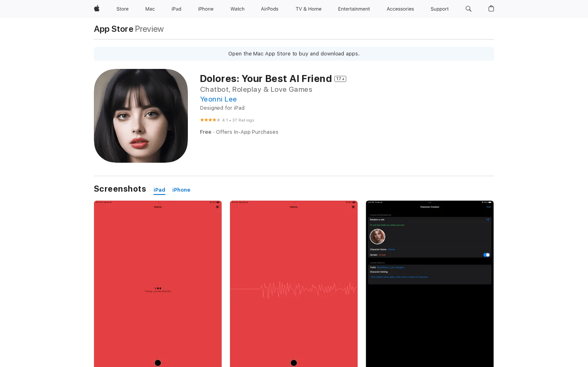Click the 'Dolores: Your Best AI Friend' title

point(266,79)
